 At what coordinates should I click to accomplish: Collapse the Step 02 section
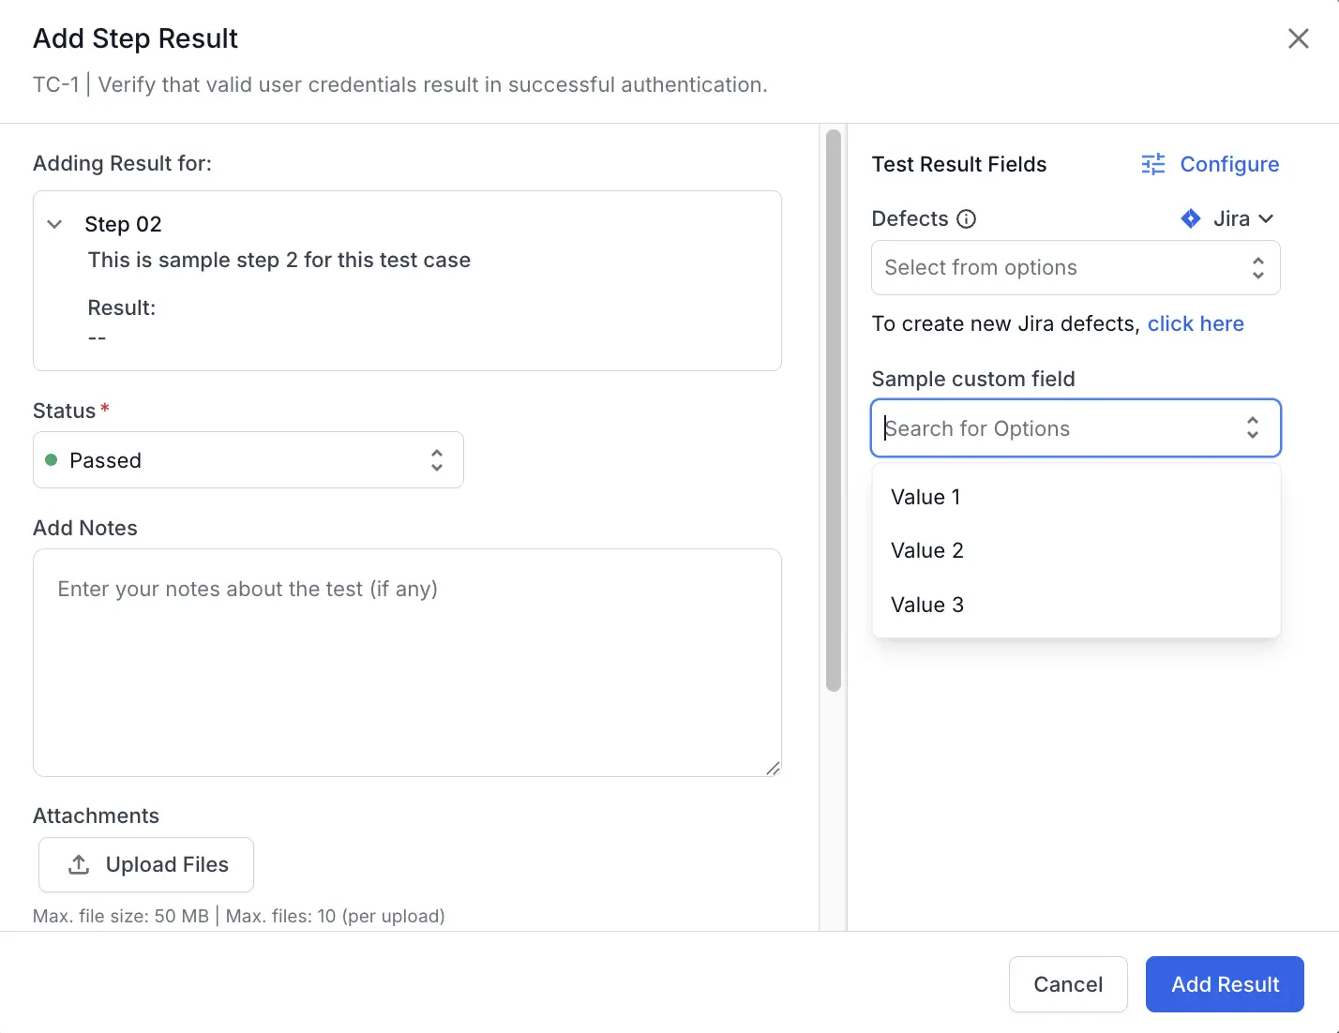pos(54,224)
